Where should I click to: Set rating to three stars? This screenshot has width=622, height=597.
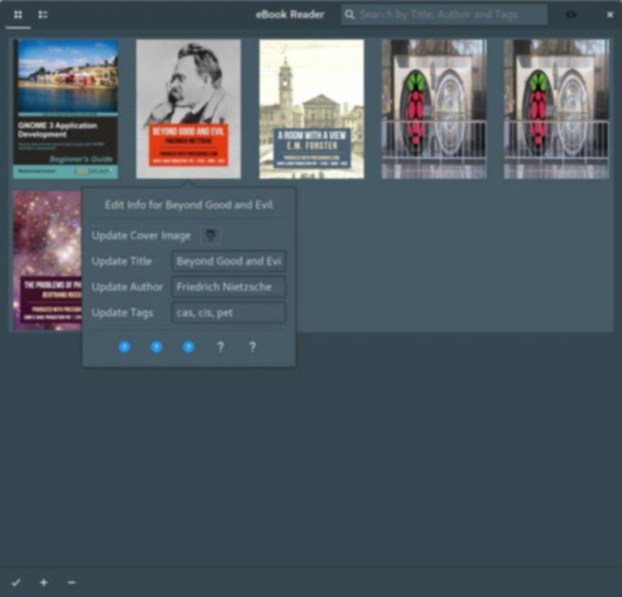[189, 347]
